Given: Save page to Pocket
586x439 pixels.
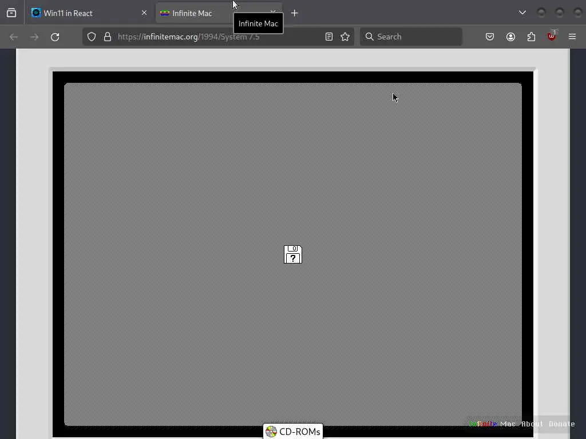Looking at the screenshot, I should (490, 37).
